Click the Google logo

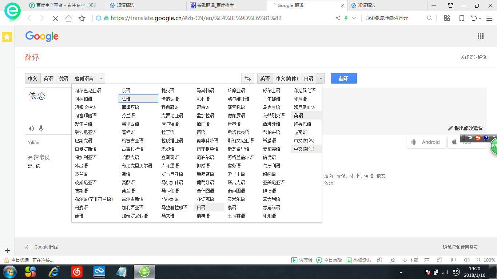(x=42, y=36)
